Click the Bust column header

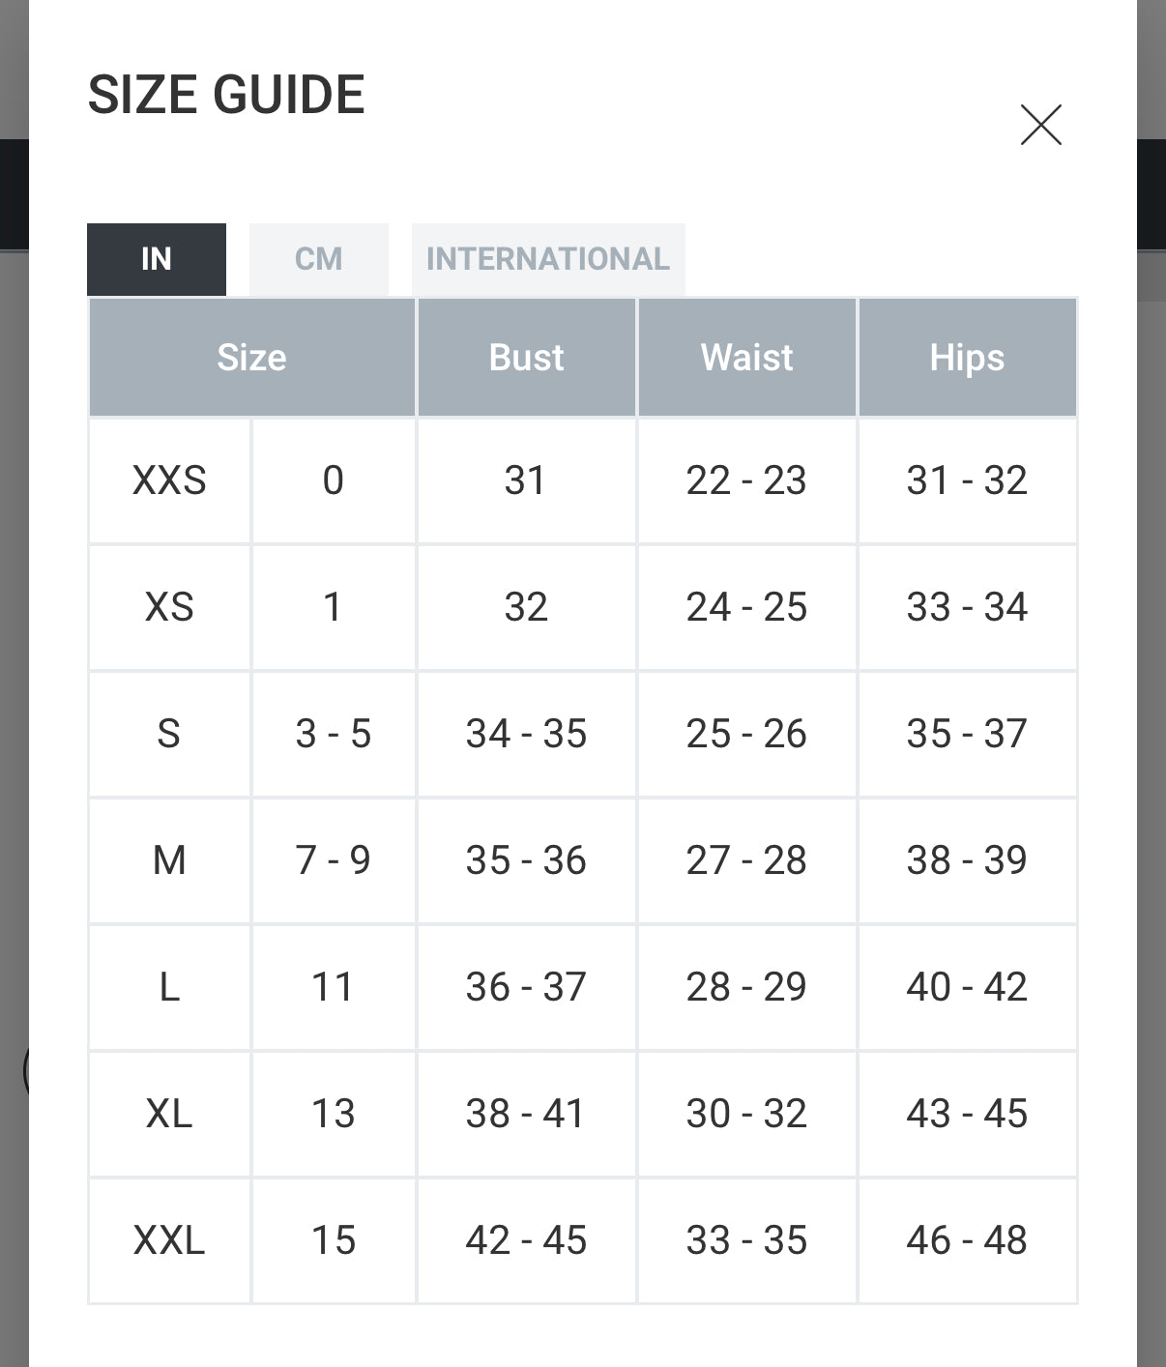click(x=526, y=358)
